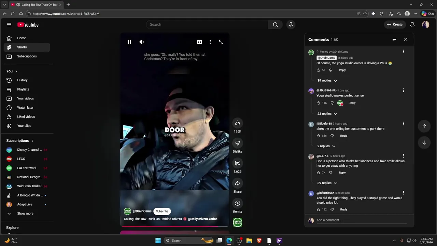Seek on the red video progress bar
The image size is (437, 246).
[x=174, y=226]
